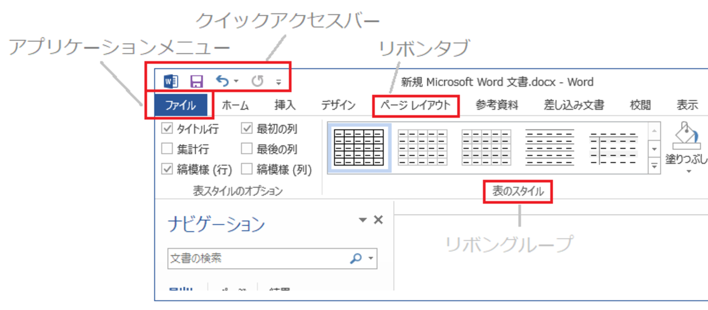Image resolution: width=708 pixels, height=310 pixels.
Task: Uncheck the タイトル行 checkbox
Action: pyautogui.click(x=168, y=129)
